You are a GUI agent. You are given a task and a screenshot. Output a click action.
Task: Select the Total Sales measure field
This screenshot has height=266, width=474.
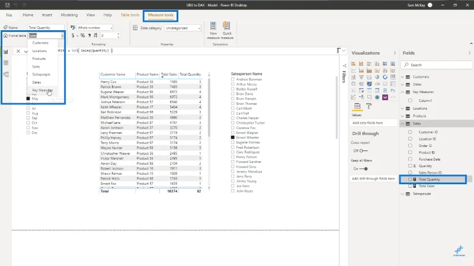(x=427, y=186)
